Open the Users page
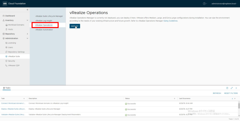This screenshot has height=121, width=240. point(10,48)
